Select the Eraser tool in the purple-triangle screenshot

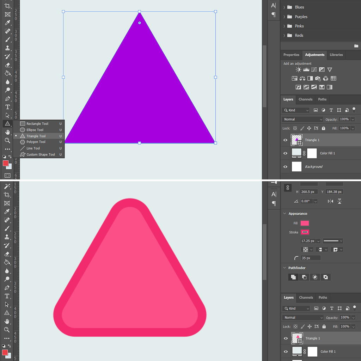[7, 65]
